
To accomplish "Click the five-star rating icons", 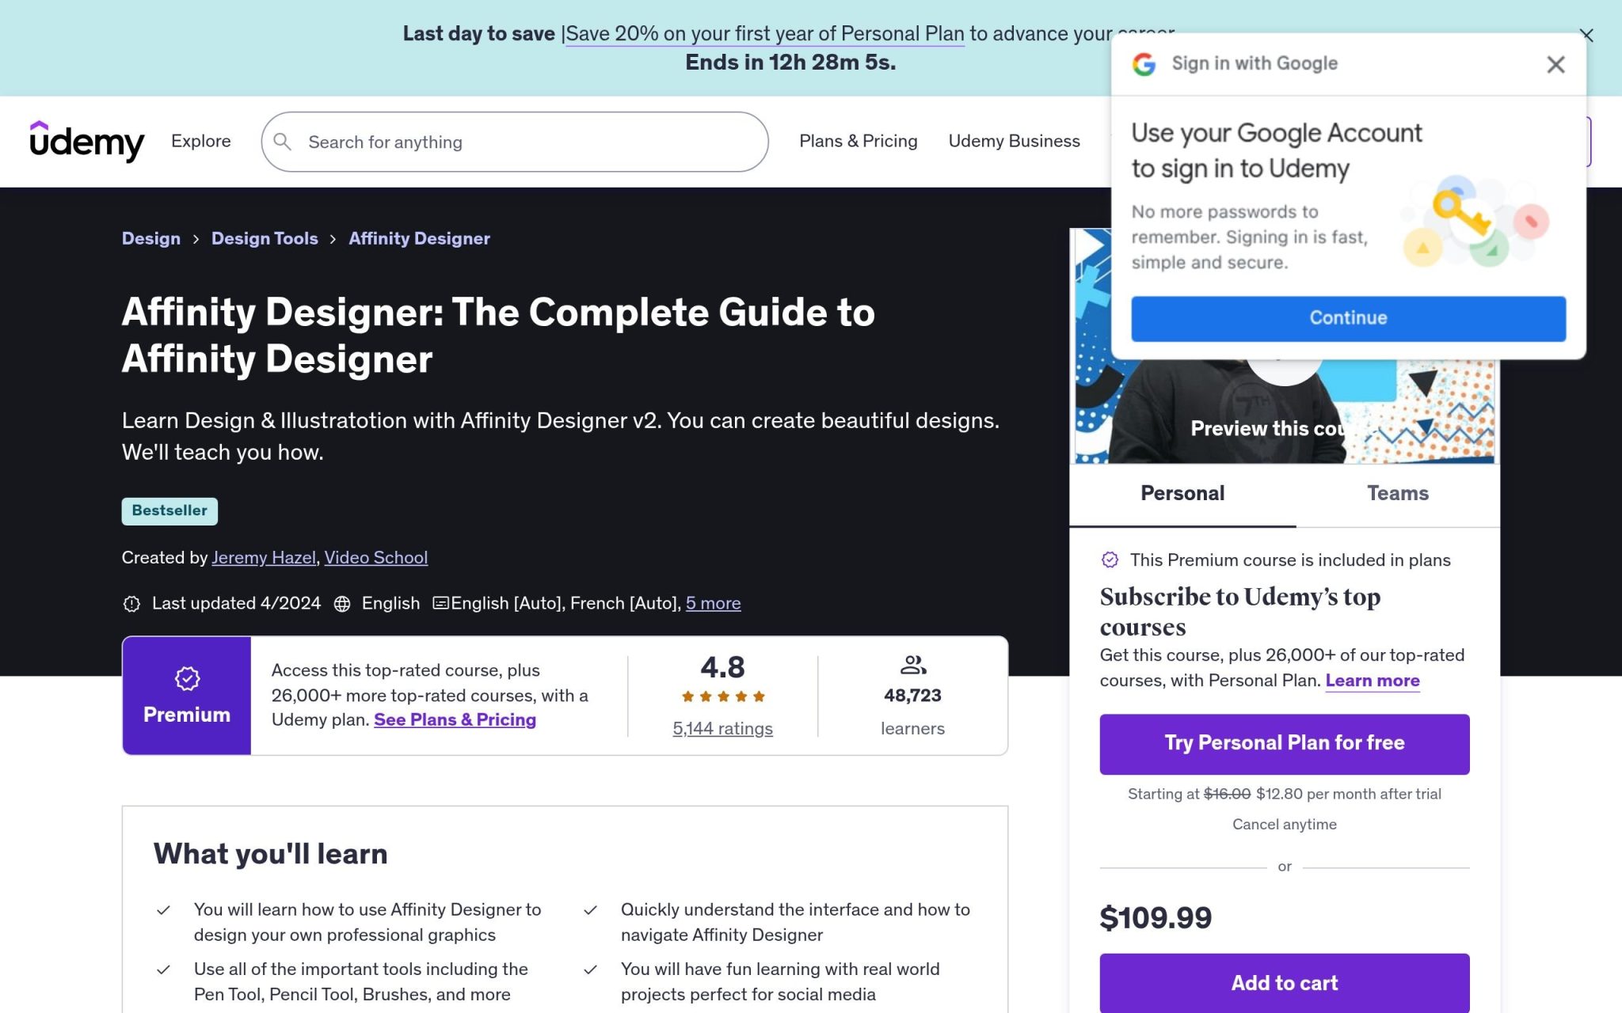I will (x=723, y=696).
